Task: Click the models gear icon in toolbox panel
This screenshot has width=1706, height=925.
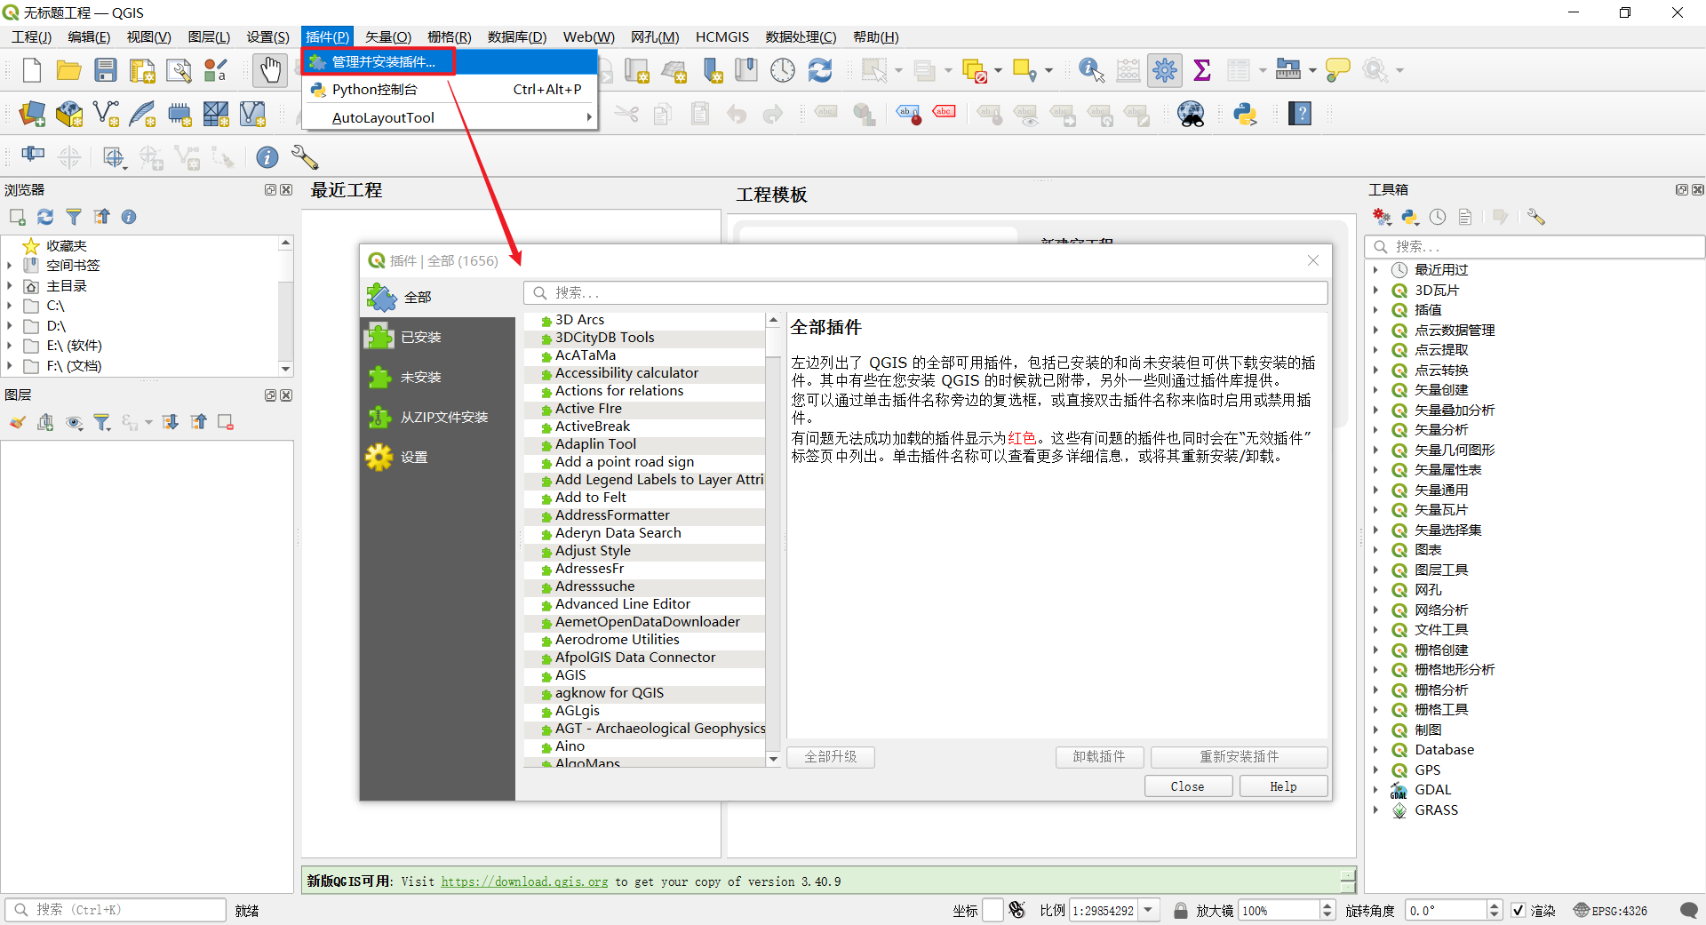Action: pos(1381,217)
